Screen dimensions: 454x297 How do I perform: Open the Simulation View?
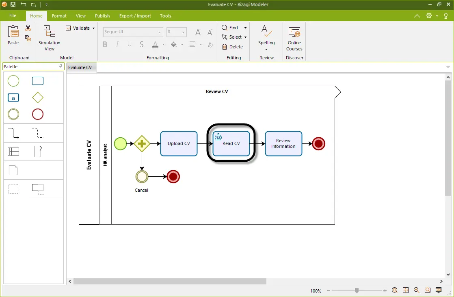click(50, 38)
